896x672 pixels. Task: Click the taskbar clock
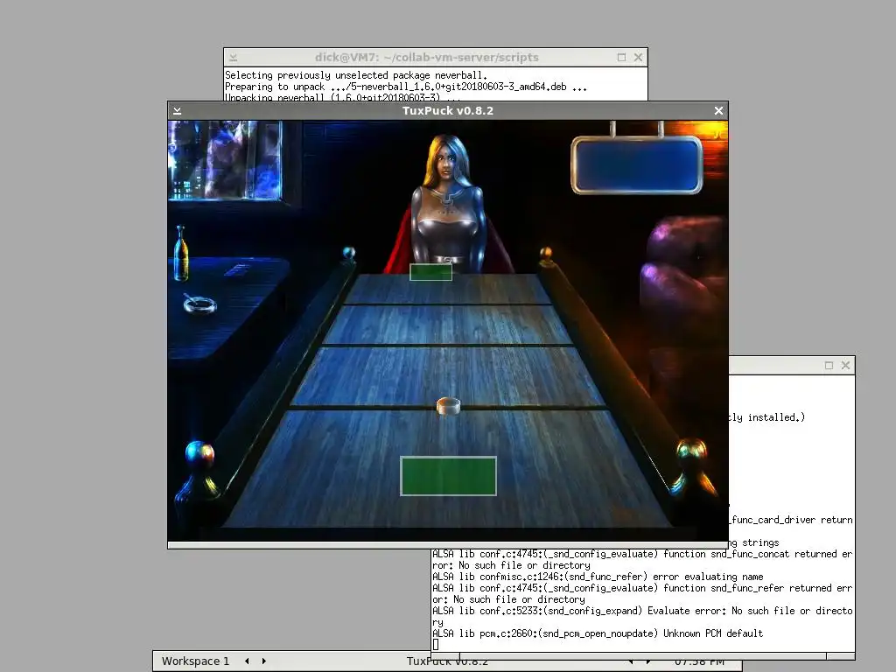tap(699, 661)
